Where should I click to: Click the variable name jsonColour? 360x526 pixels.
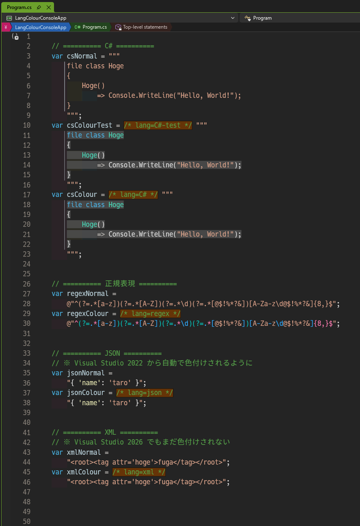(86, 393)
